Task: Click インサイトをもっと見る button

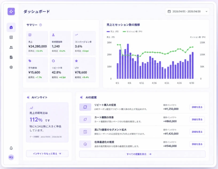Action: [x=47, y=153]
